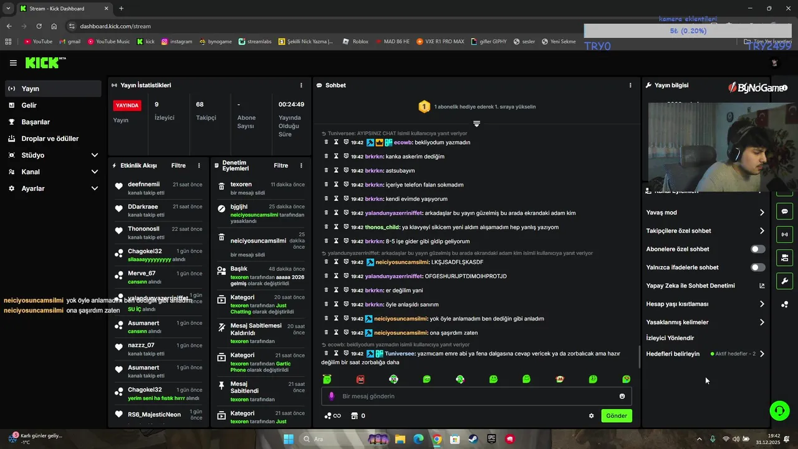The width and height of the screenshot is (798, 449).
Task: Open Hedefleri belirleyin chevron
Action: [762, 354]
